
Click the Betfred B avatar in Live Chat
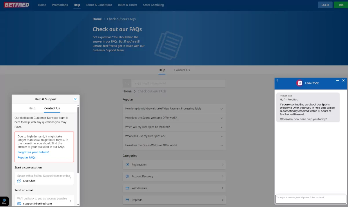coord(300,83)
